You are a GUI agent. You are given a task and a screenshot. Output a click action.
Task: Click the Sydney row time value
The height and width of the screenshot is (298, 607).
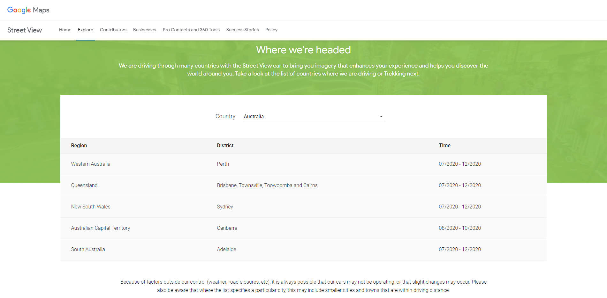click(x=460, y=207)
